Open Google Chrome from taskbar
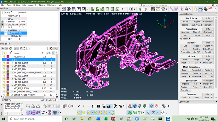The image size is (218, 122). click(x=90, y=119)
